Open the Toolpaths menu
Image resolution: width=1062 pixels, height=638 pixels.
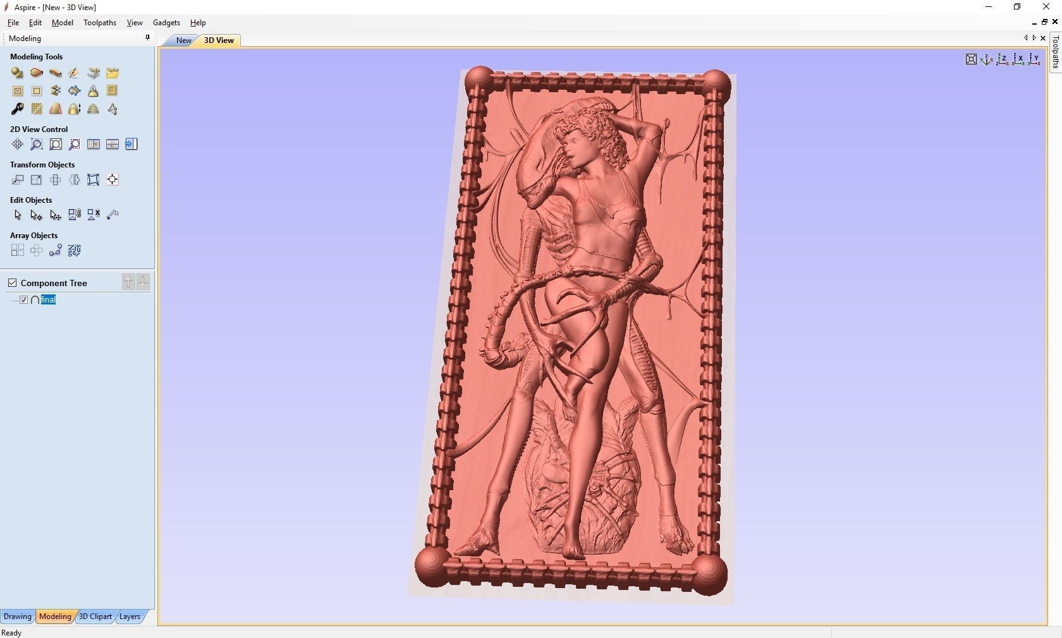click(100, 23)
